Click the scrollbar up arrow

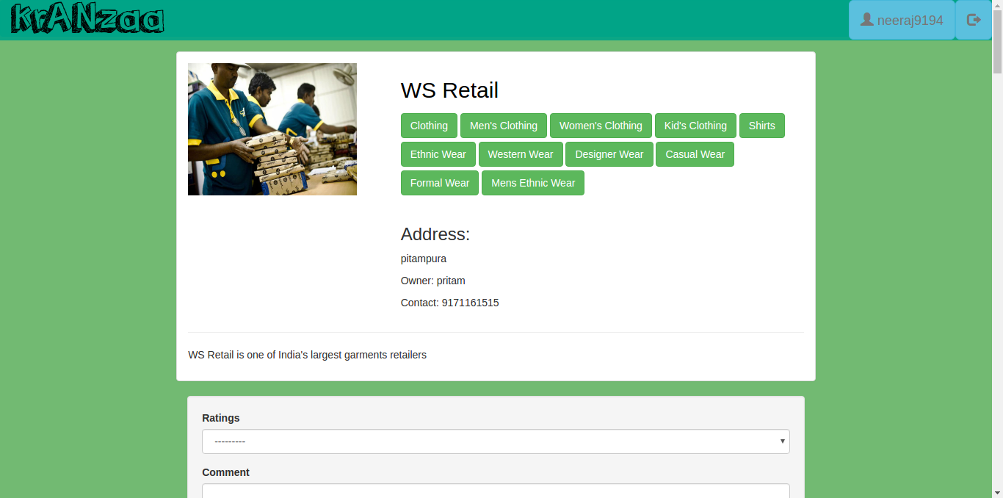997,6
